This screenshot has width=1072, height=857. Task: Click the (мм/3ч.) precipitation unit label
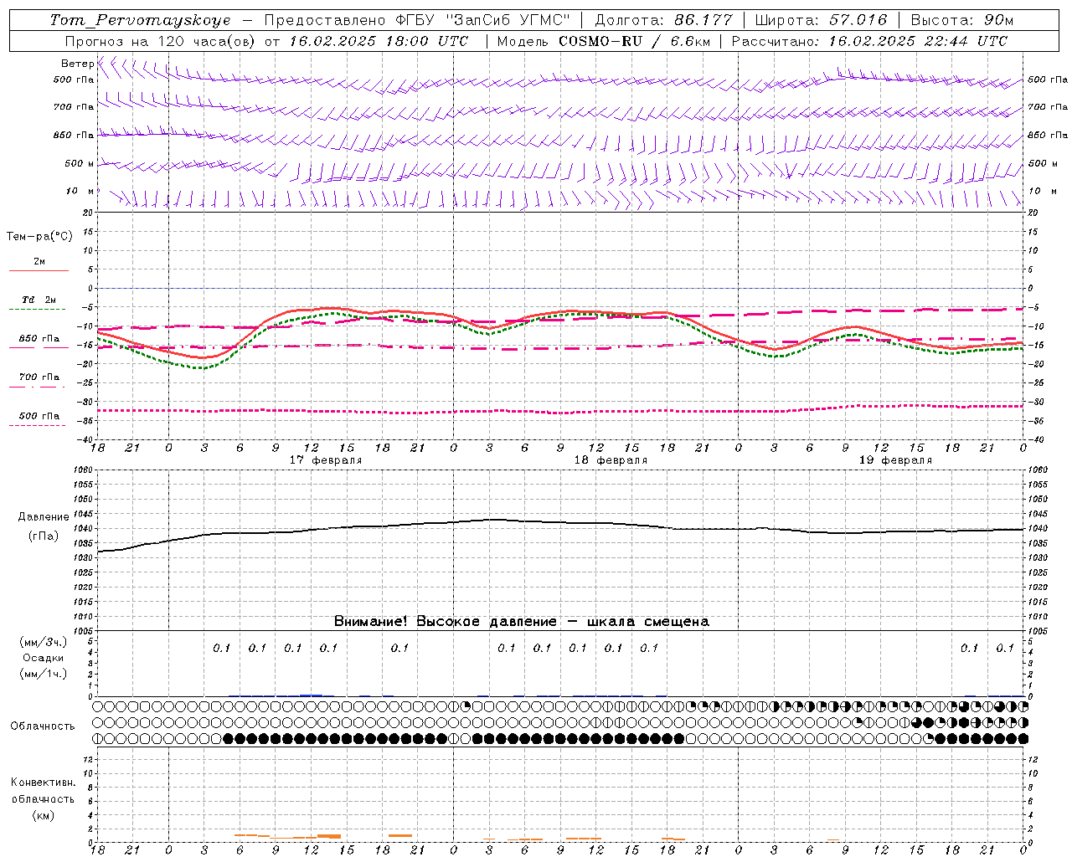point(44,642)
